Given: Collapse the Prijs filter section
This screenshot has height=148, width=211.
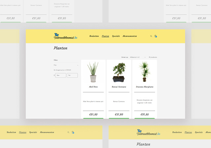Looking at the screenshot, I should 66,65.
